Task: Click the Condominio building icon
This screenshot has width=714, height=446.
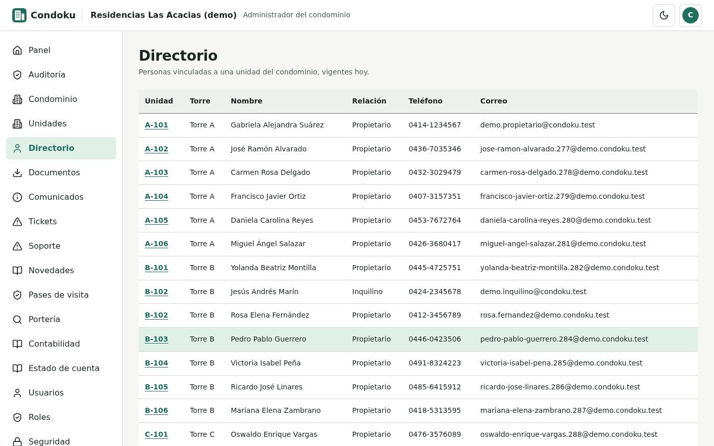Action: point(17,99)
